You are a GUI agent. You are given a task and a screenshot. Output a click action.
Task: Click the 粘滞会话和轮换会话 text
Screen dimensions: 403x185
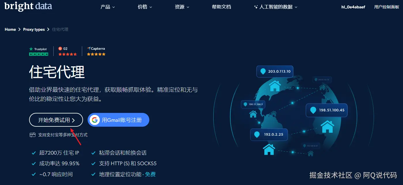pyautogui.click(x=123, y=153)
